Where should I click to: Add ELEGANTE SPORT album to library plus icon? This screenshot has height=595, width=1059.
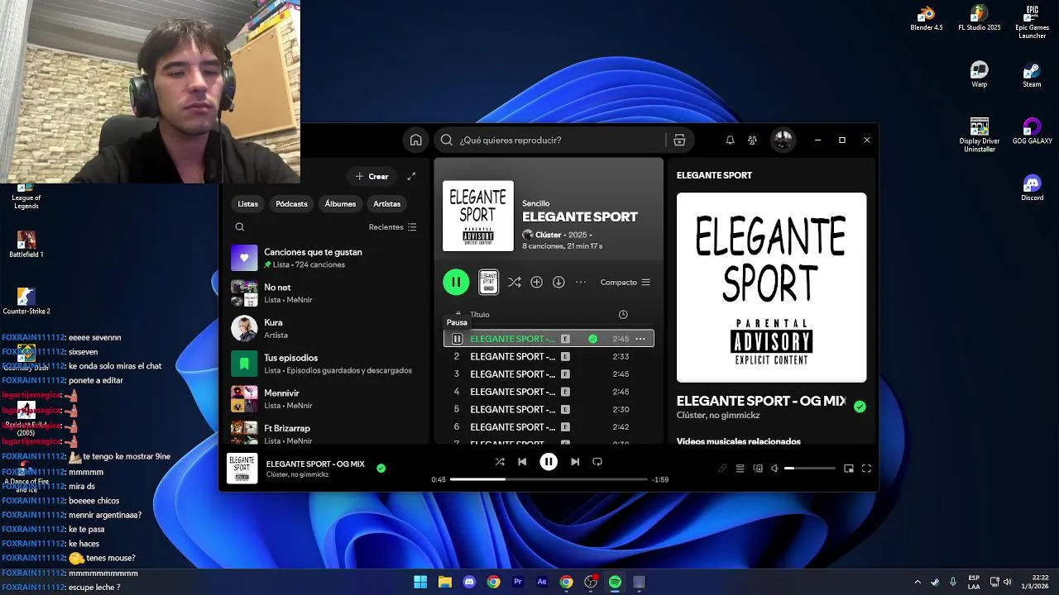tap(536, 283)
